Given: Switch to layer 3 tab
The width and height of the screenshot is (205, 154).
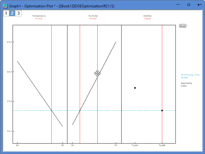Looking at the screenshot, I should click(18, 13).
